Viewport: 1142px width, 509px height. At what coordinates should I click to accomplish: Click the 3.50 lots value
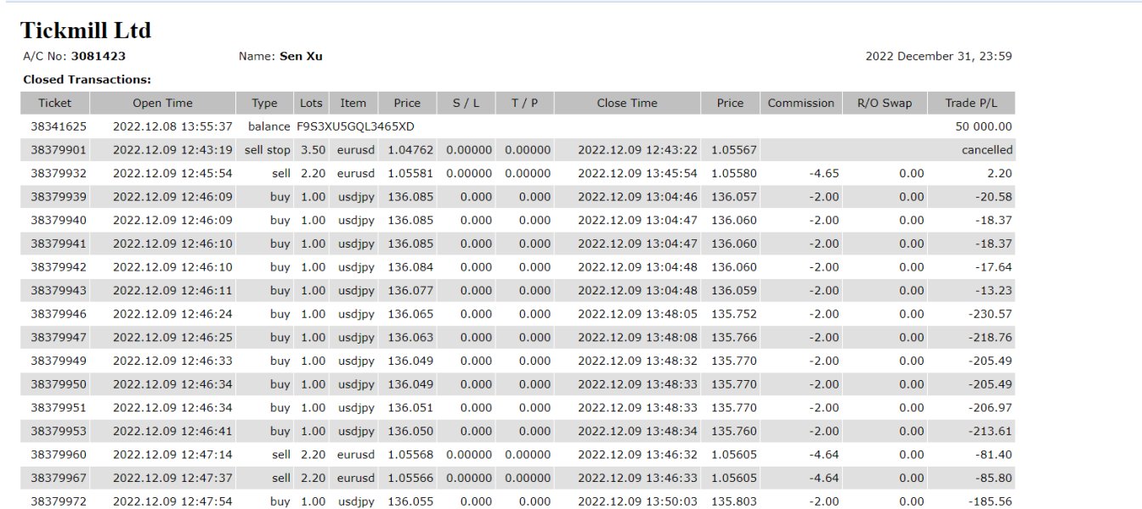point(313,150)
